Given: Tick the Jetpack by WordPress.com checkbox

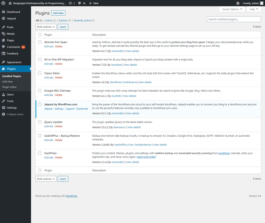Looking at the screenshot, I should pyautogui.click(x=40, y=104).
